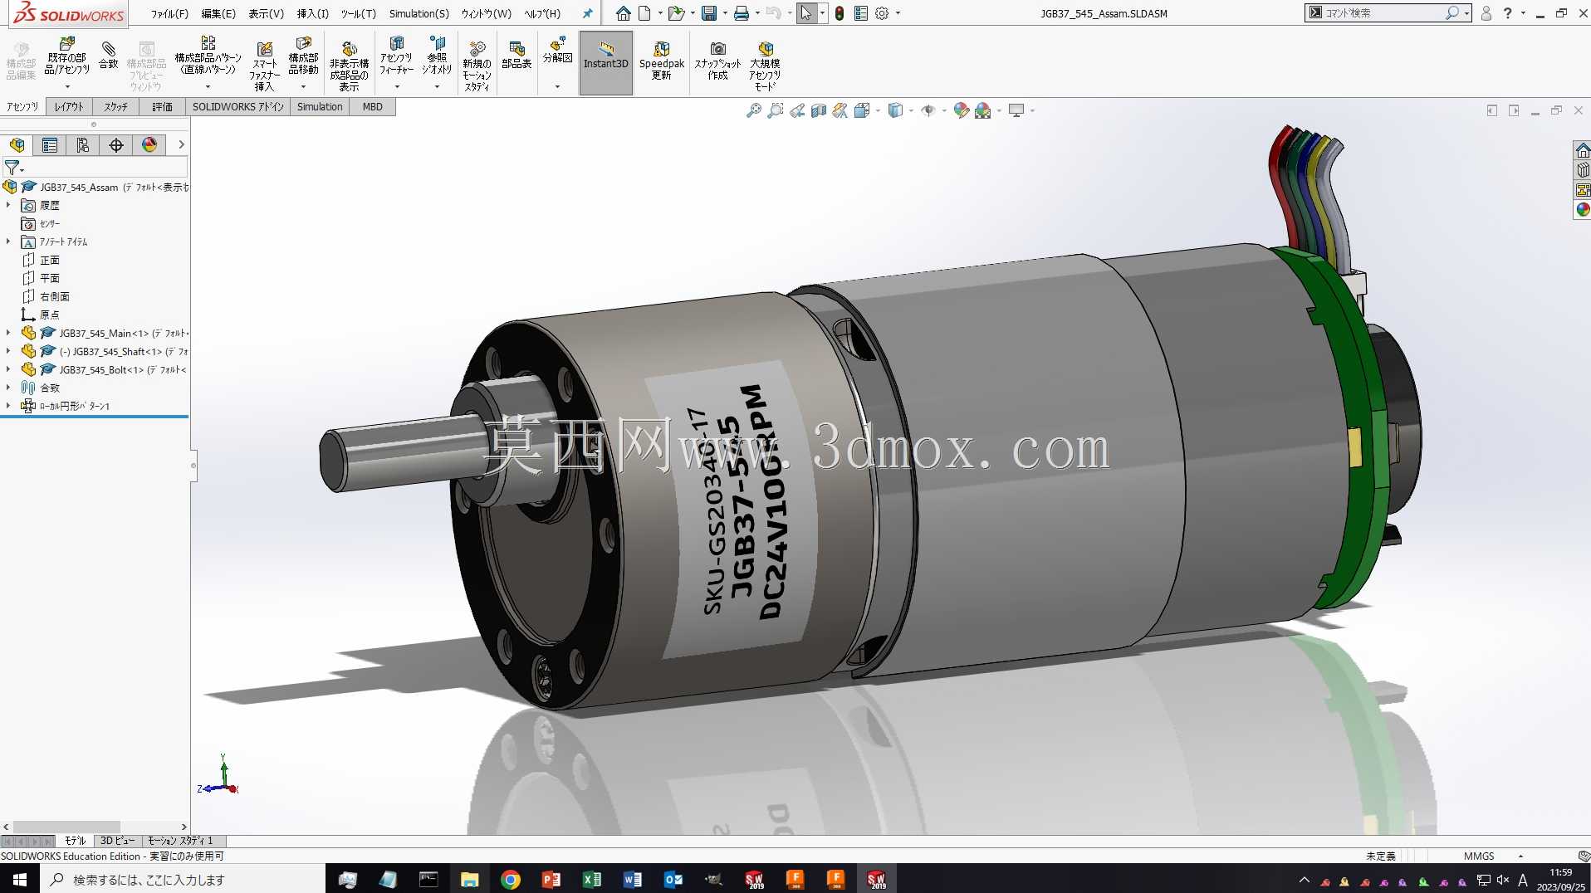Click the Previous View icon in view toolbar

point(797,110)
